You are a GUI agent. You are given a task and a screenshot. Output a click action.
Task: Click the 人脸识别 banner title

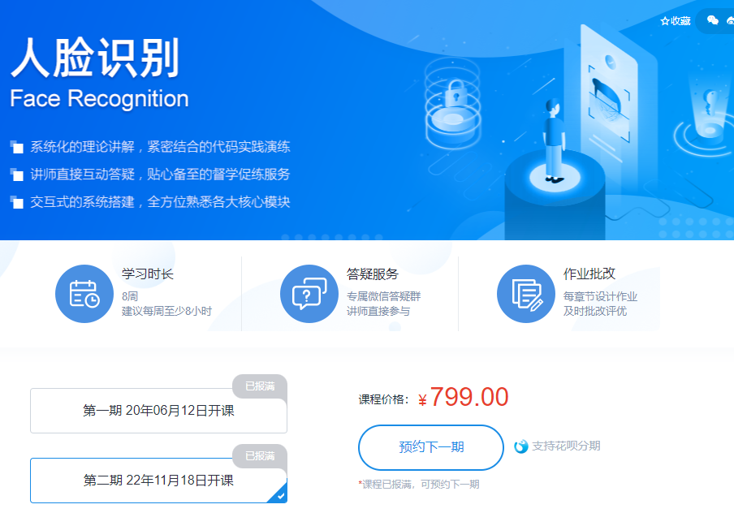[x=96, y=58]
